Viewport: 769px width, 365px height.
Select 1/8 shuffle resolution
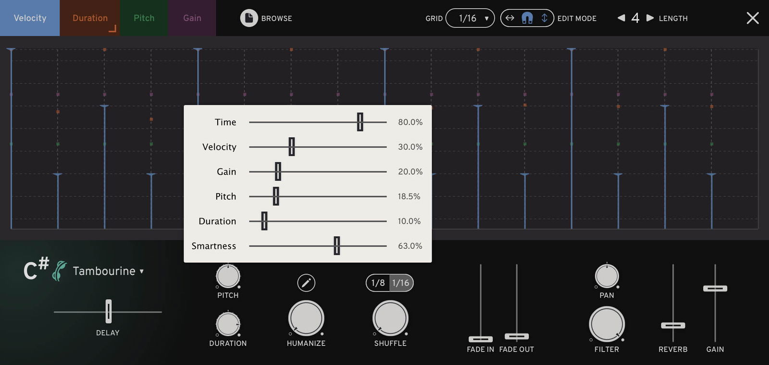(x=378, y=283)
